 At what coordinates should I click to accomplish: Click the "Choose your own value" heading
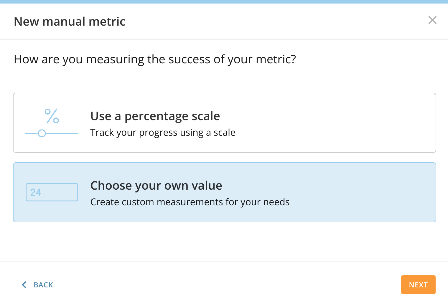(x=156, y=186)
